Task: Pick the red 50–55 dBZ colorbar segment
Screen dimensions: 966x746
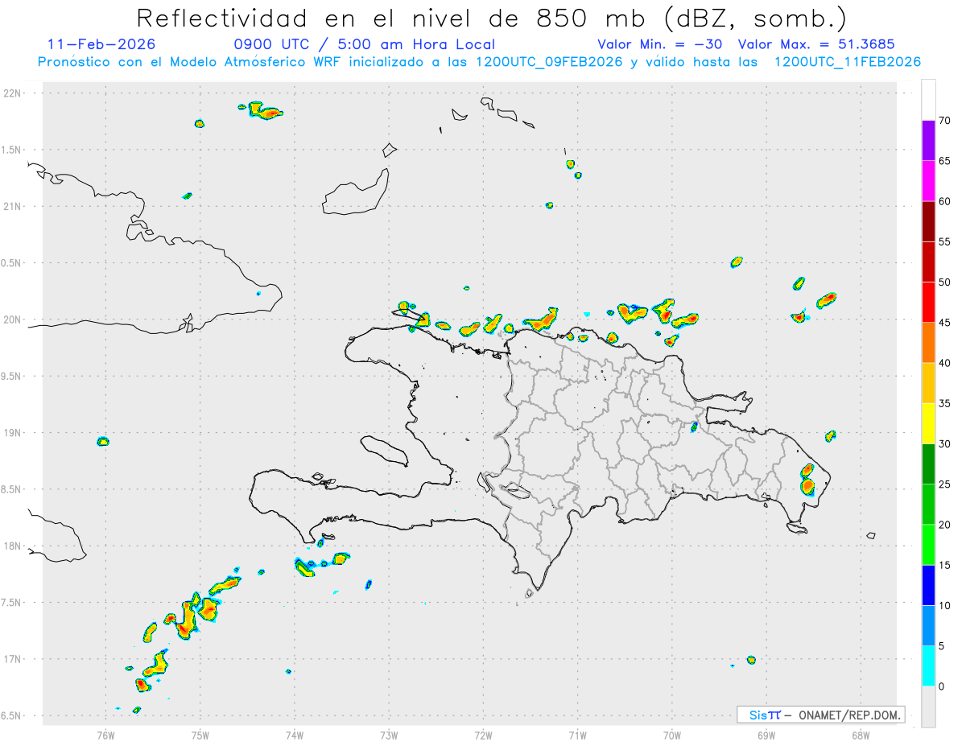Action: [x=928, y=262]
